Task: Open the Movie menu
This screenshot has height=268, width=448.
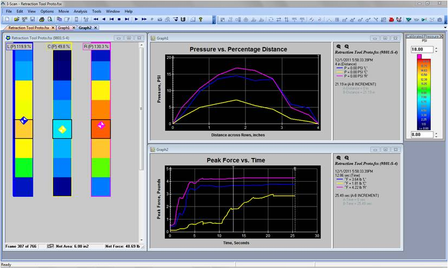Action: (63, 11)
